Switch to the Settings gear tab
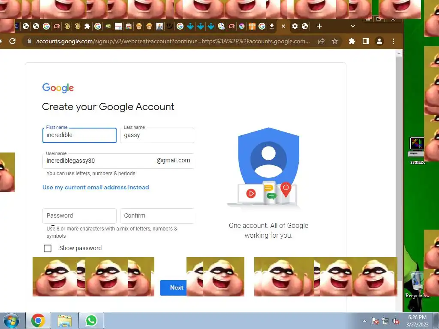 tap(295, 26)
